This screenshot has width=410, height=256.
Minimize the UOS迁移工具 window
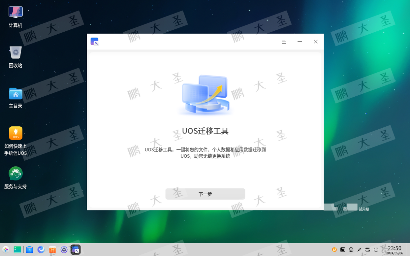pyautogui.click(x=300, y=42)
